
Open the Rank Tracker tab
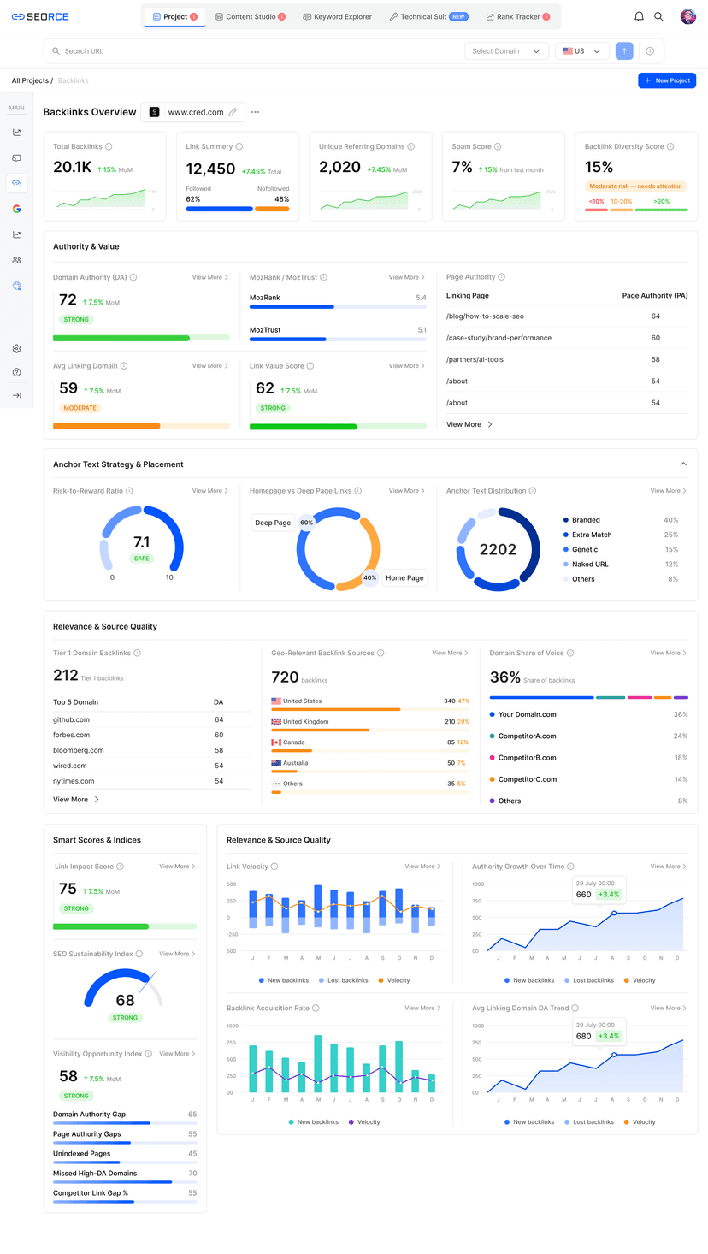coord(517,15)
